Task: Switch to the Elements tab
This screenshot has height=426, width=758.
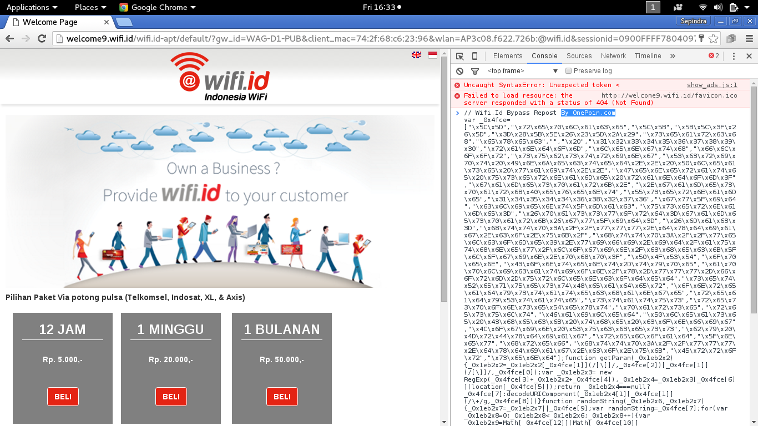Action: tap(508, 56)
